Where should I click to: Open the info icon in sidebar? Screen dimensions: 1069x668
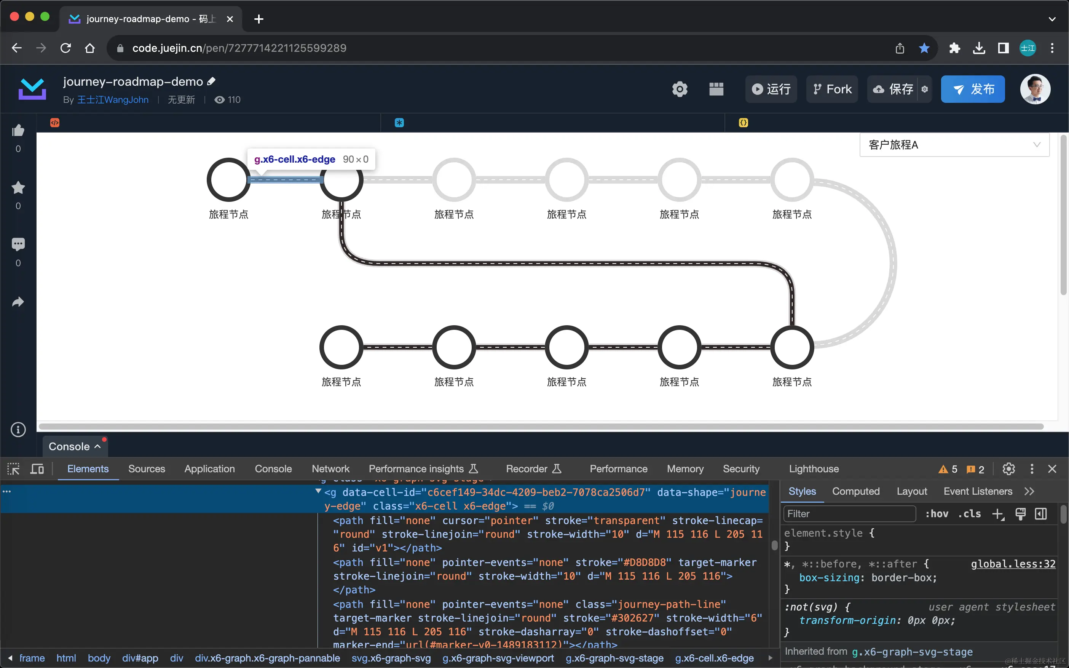coord(18,430)
